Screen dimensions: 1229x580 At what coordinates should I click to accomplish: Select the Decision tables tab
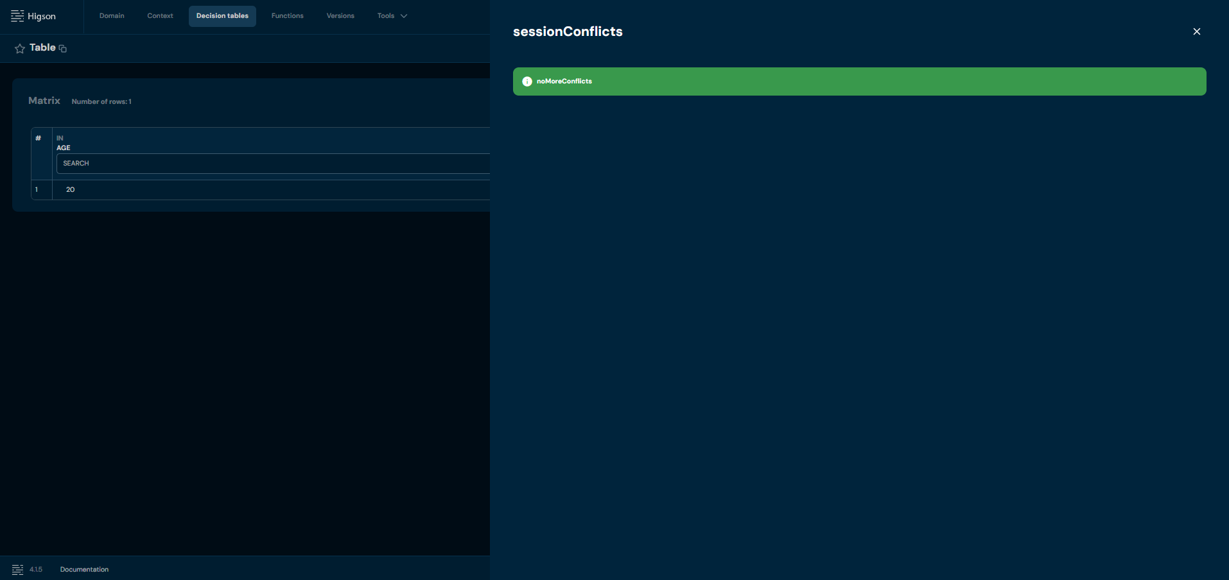[x=222, y=16]
